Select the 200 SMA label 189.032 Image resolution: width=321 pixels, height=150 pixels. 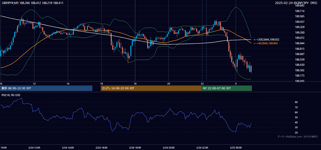click(266, 39)
